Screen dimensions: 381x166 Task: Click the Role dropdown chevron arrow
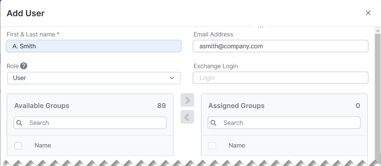172,78
